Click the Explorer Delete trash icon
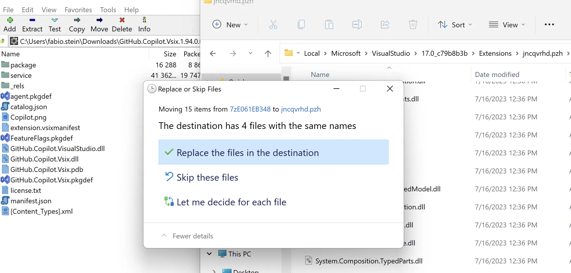Image resolution: width=571 pixels, height=273 pixels. coord(413,24)
